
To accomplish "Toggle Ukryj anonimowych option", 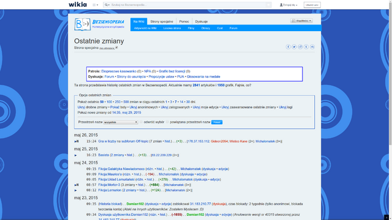I will (134, 107).
